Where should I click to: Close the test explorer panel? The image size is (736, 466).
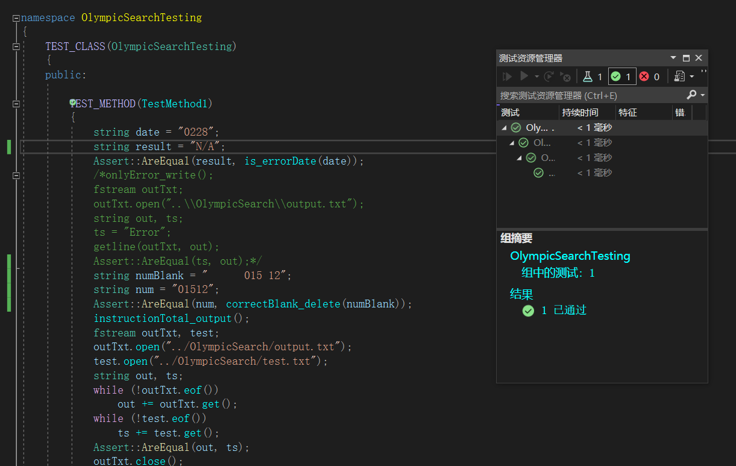point(699,58)
